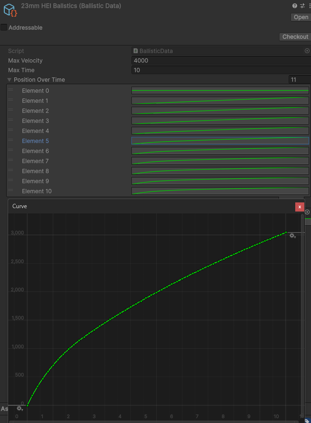Image resolution: width=311 pixels, height=423 pixels.
Task: Close the Curve editor window
Action: tap(300, 207)
